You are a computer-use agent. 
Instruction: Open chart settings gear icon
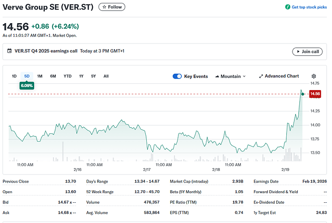click(314, 76)
